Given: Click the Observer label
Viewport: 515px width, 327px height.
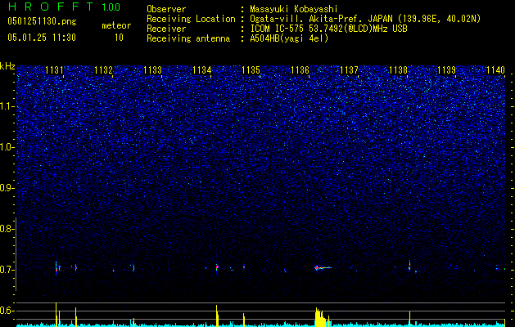Looking at the screenshot, I should 166,9.
